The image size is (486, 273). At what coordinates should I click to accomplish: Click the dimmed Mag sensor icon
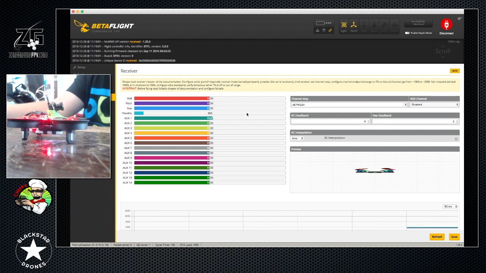click(364, 27)
